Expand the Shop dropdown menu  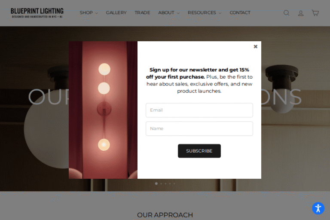click(89, 12)
